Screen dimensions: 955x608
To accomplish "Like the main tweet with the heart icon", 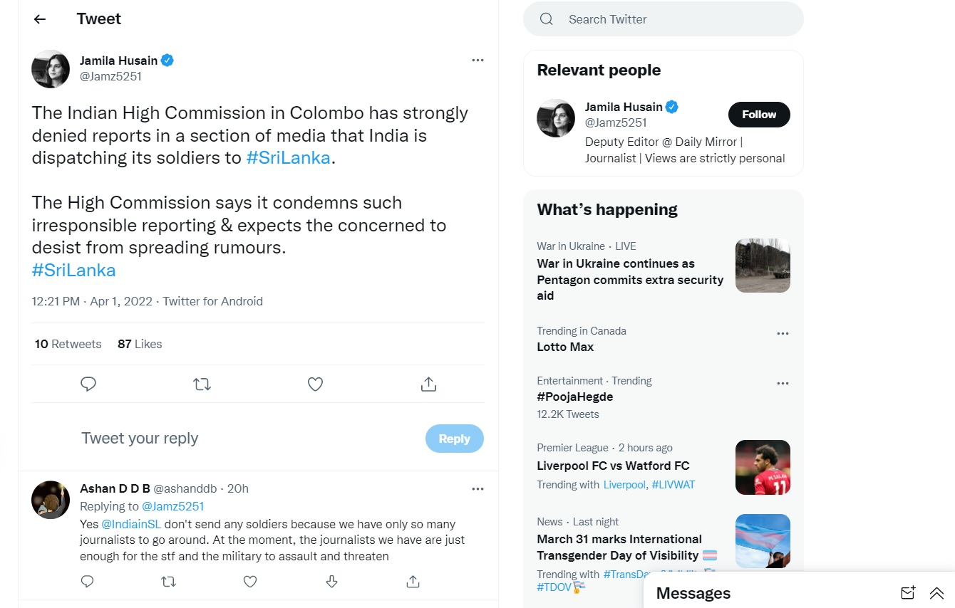I will tap(315, 384).
